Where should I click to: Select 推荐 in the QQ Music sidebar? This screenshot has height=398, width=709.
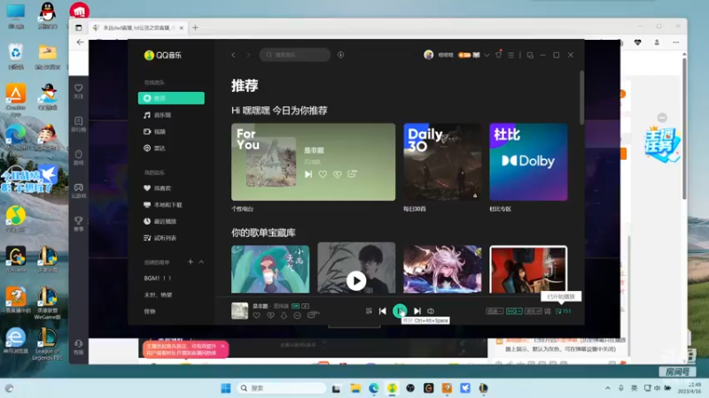pyautogui.click(x=171, y=98)
